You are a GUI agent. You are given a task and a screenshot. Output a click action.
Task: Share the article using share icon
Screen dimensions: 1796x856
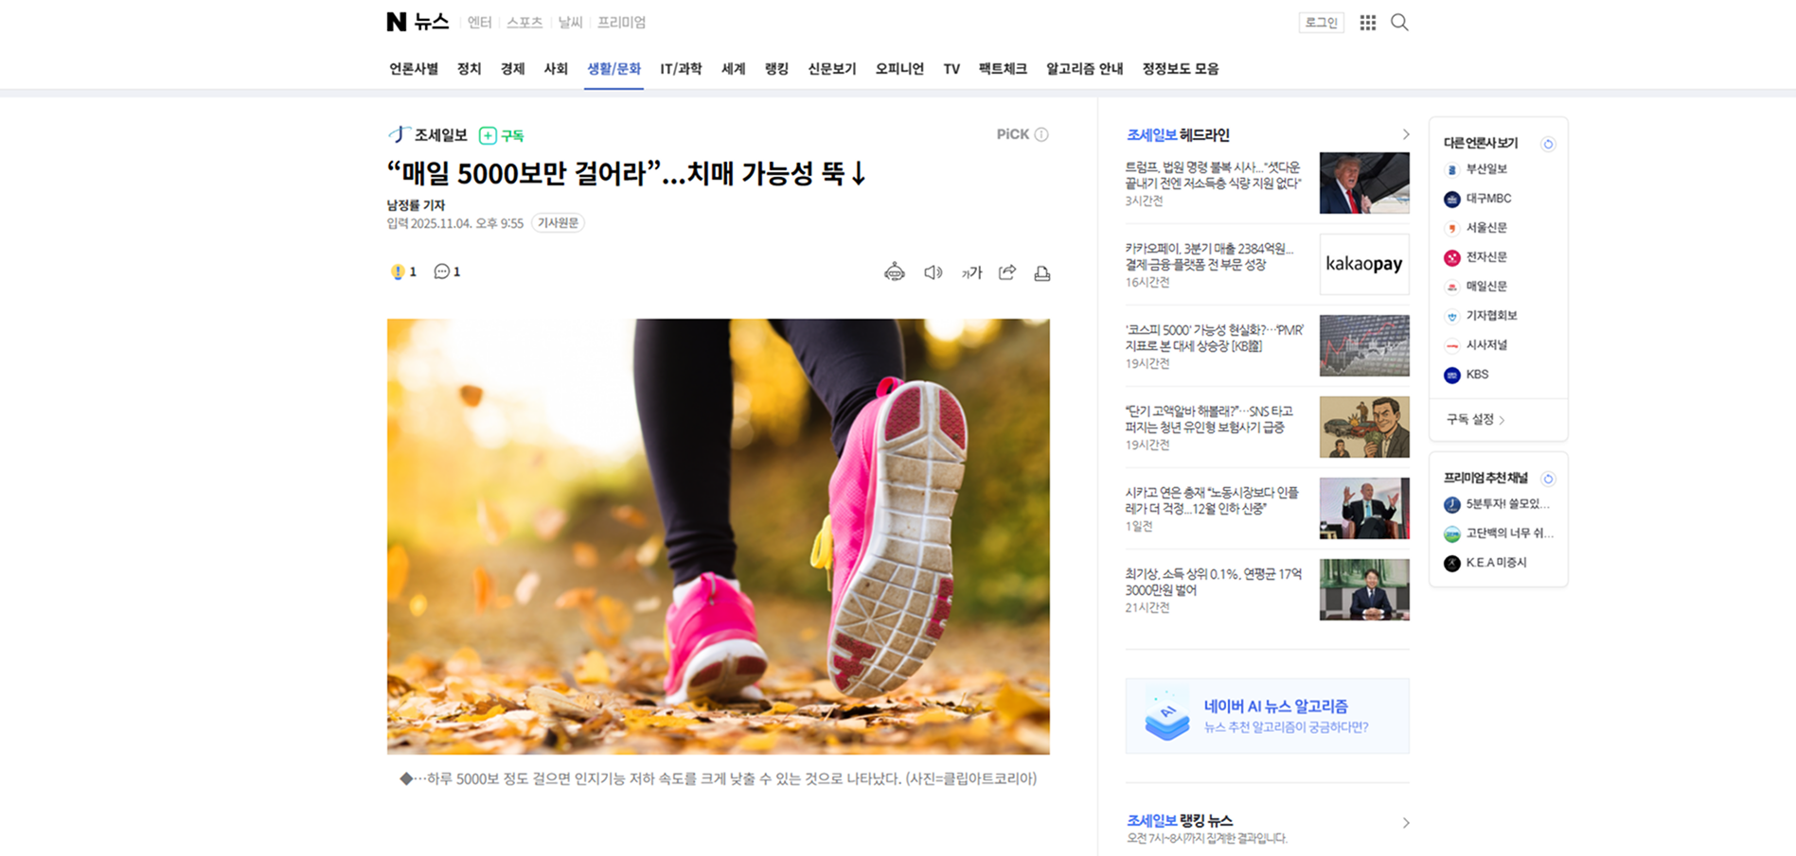tap(1007, 272)
